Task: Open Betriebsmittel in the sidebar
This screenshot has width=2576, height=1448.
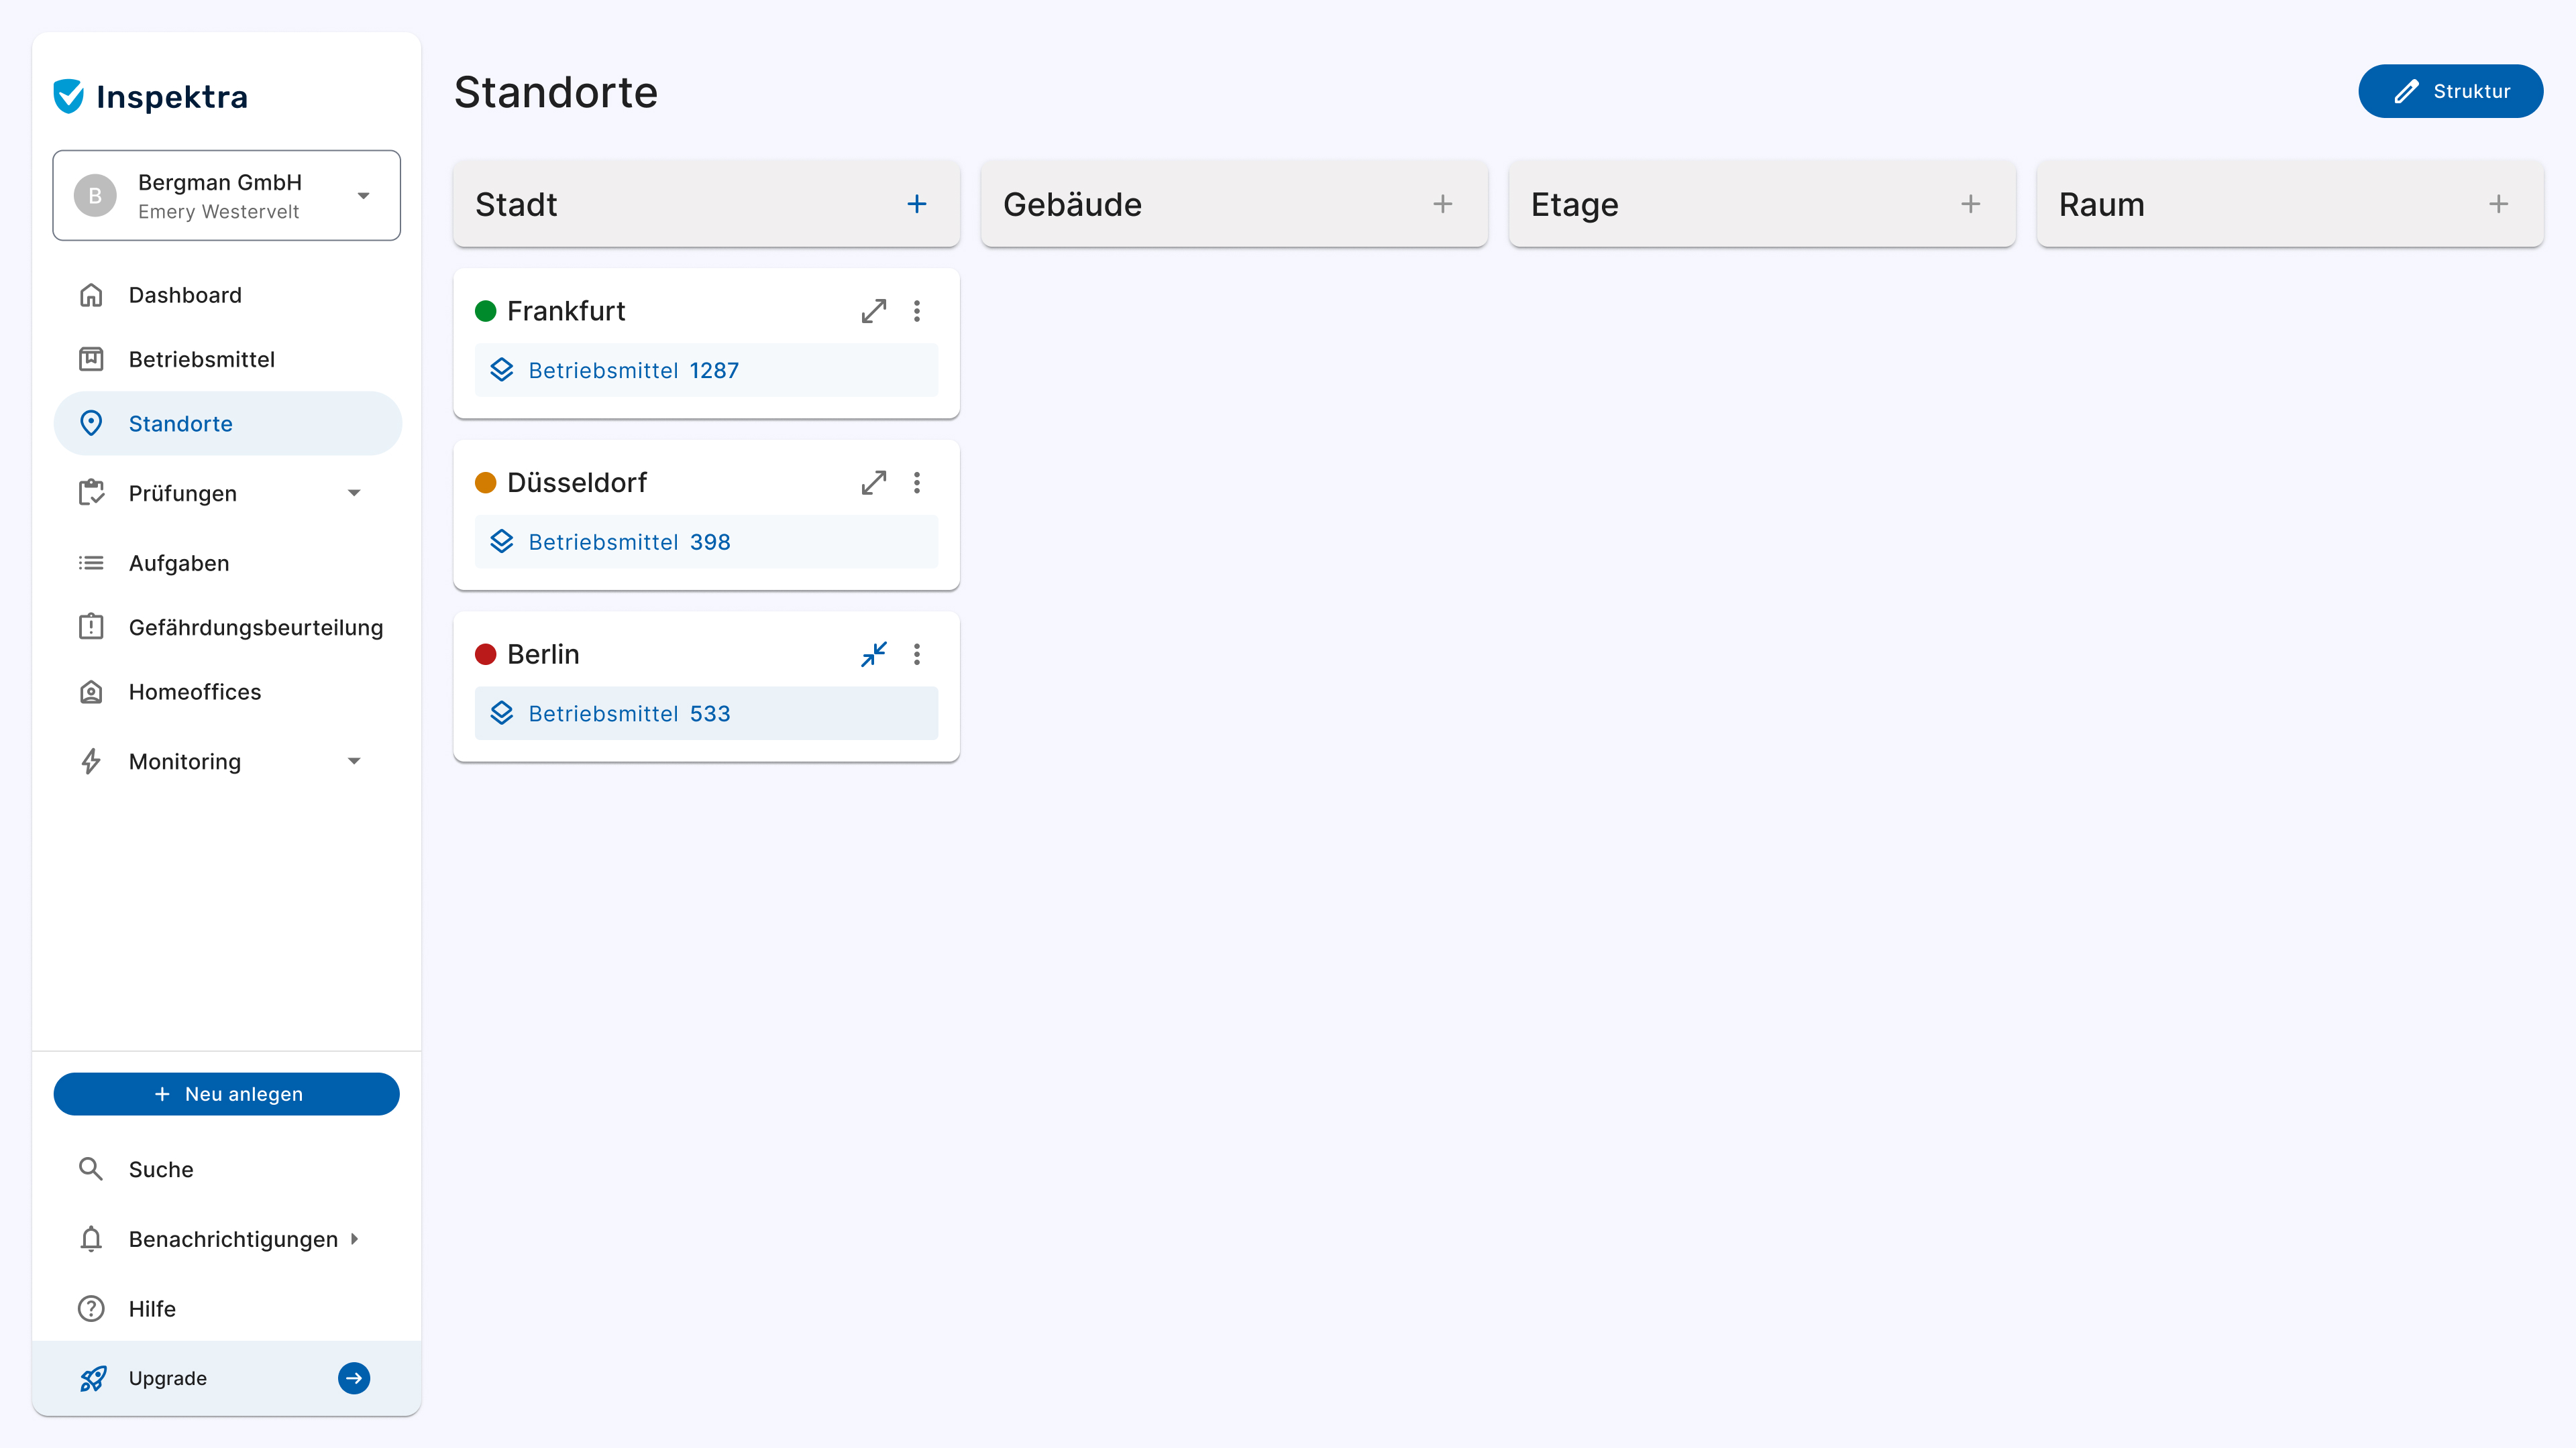Action: pyautogui.click(x=201, y=359)
